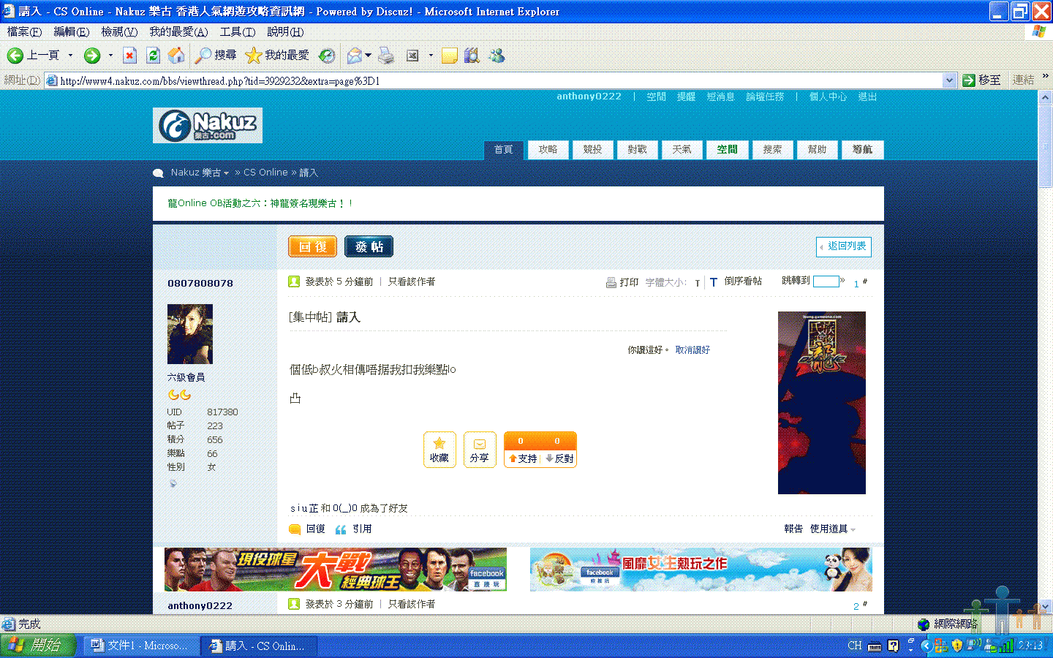Click the 引用 quote icon link

[353, 529]
